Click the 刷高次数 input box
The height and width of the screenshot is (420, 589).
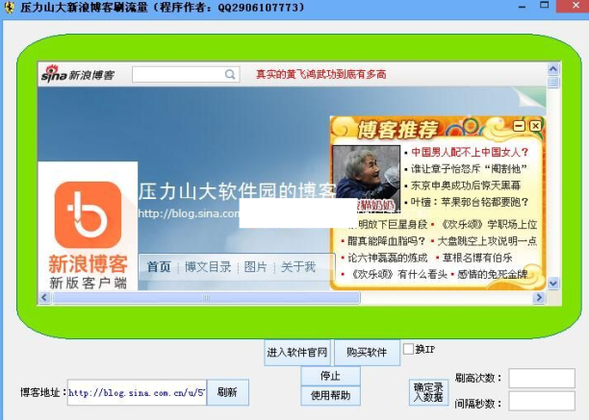(541, 378)
